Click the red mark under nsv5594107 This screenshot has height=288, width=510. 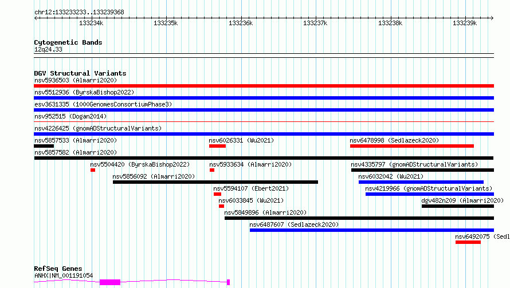217,194
